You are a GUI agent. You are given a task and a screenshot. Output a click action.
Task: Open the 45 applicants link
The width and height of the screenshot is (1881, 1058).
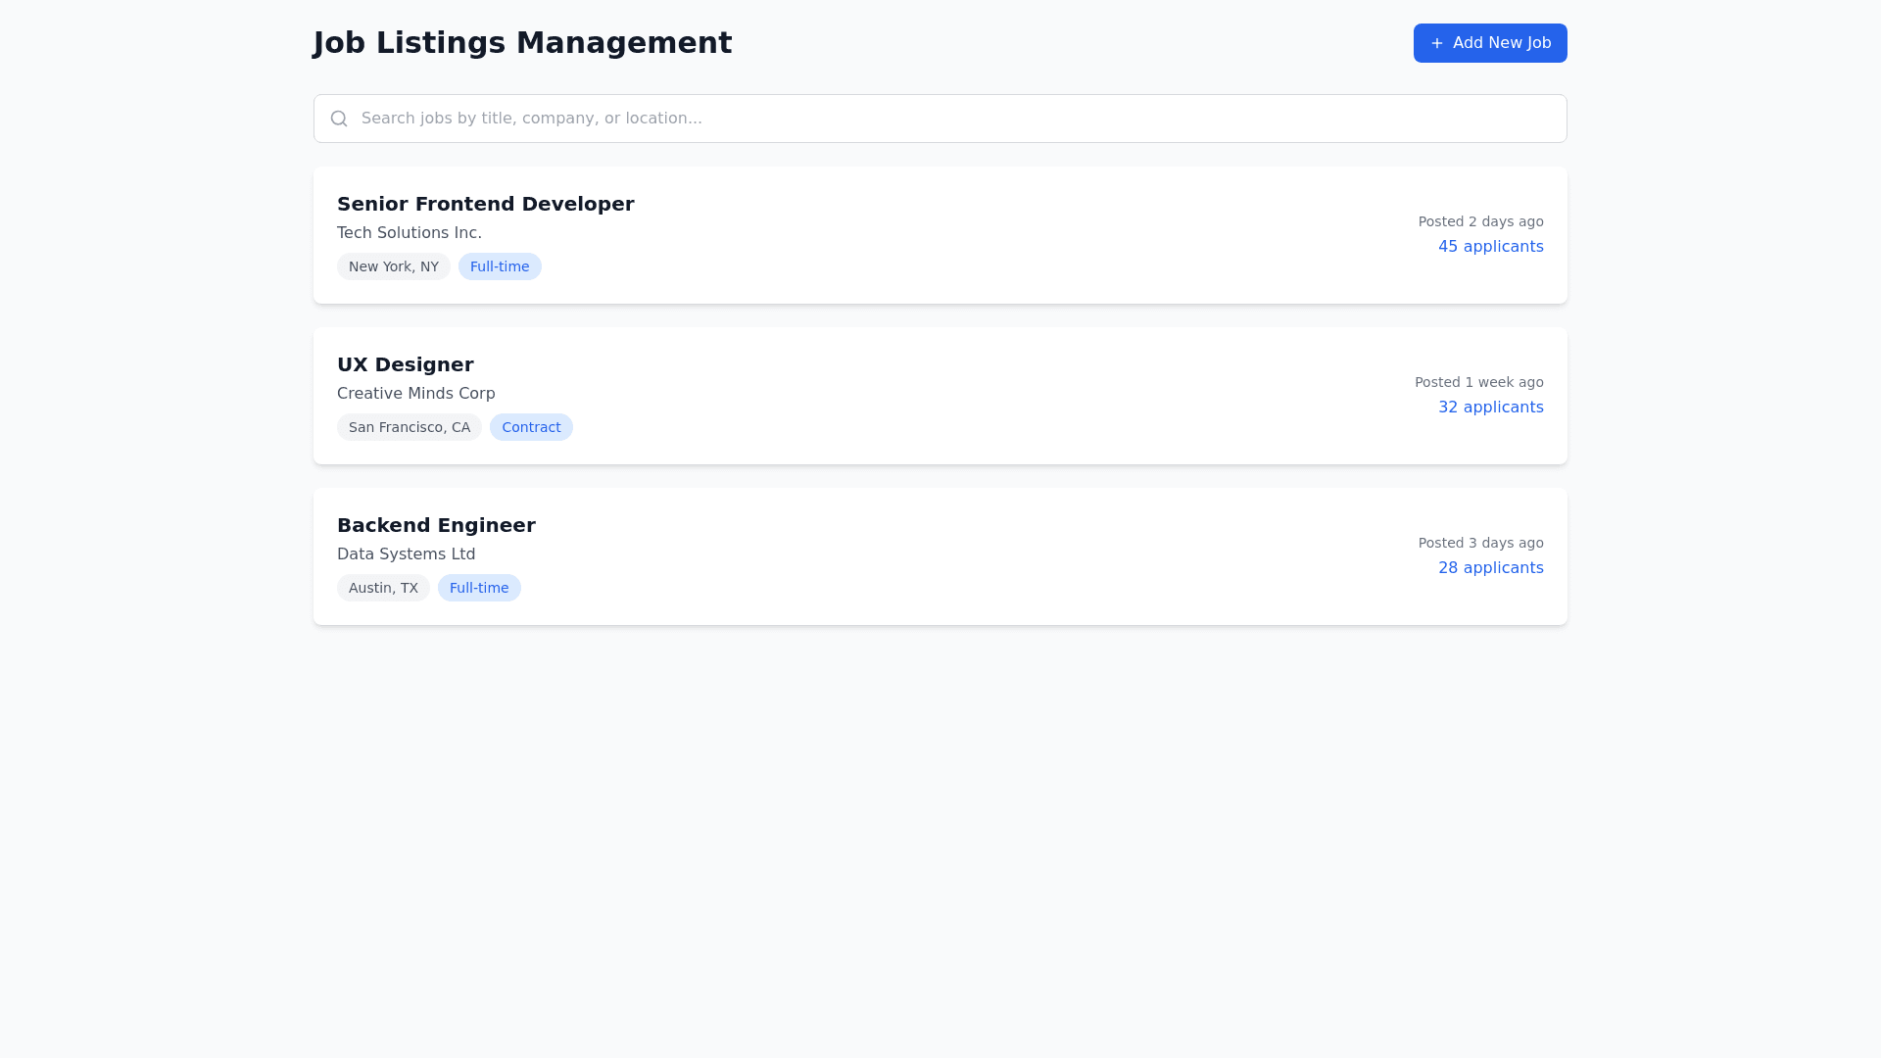click(1491, 247)
